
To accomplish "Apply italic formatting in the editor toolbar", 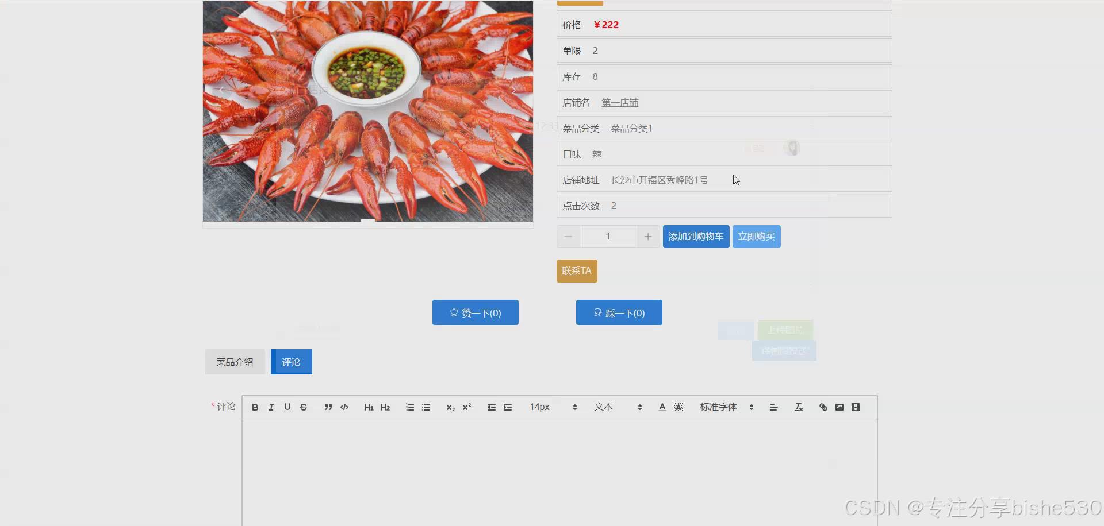I will 271,407.
